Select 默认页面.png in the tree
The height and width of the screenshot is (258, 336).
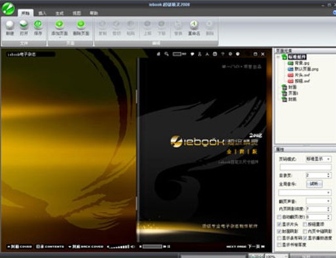pos(307,69)
